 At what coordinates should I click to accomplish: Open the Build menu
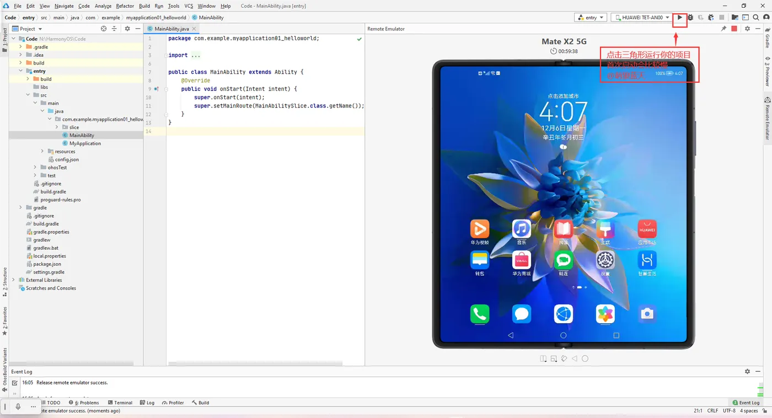[144, 6]
